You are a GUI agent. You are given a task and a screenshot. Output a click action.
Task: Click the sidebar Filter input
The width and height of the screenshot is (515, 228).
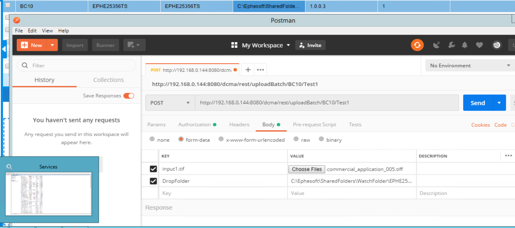pyautogui.click(x=76, y=65)
